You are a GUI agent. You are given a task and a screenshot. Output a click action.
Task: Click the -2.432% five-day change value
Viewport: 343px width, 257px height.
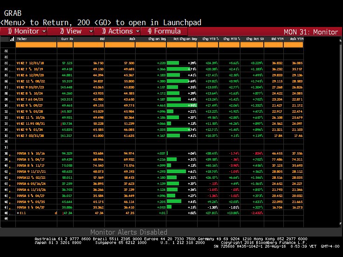[x=257, y=213]
